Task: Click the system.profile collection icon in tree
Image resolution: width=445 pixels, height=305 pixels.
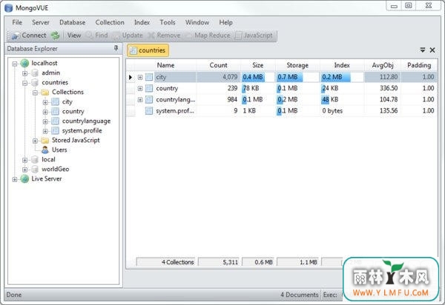Action: point(56,131)
